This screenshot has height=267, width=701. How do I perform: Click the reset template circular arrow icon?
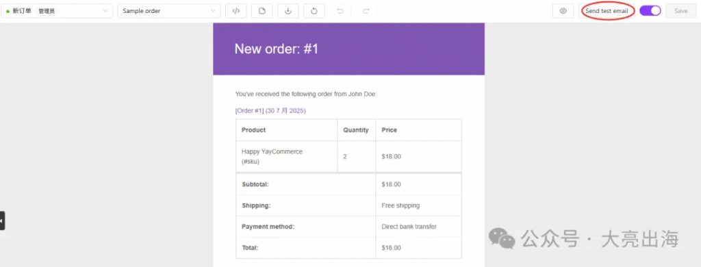pyautogui.click(x=314, y=11)
